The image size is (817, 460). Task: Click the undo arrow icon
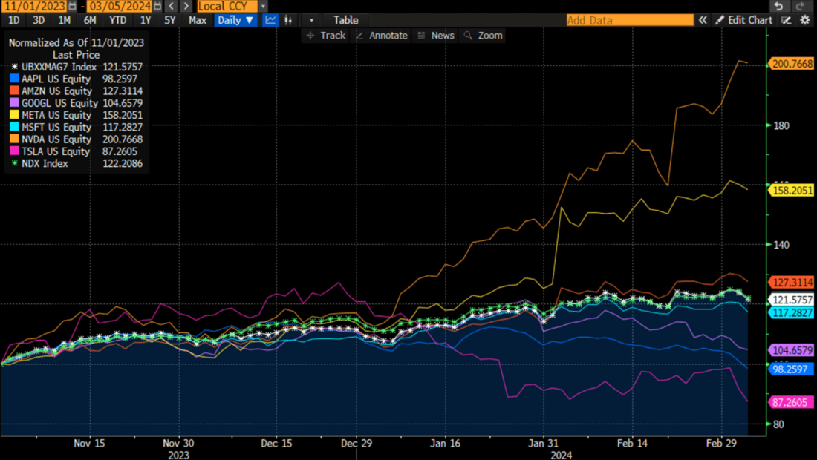point(779,5)
